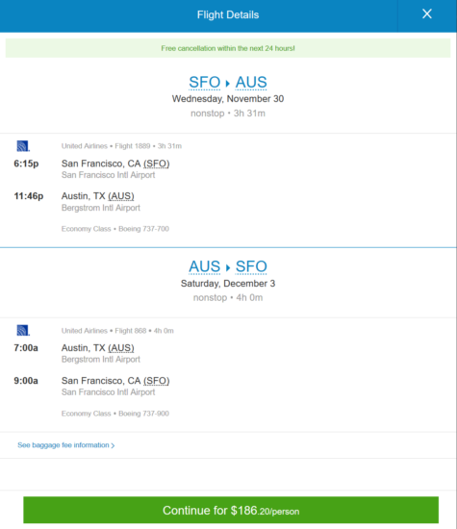Click (AUS) code in the 7:00a departure row
The height and width of the screenshot is (529, 457).
point(121,348)
